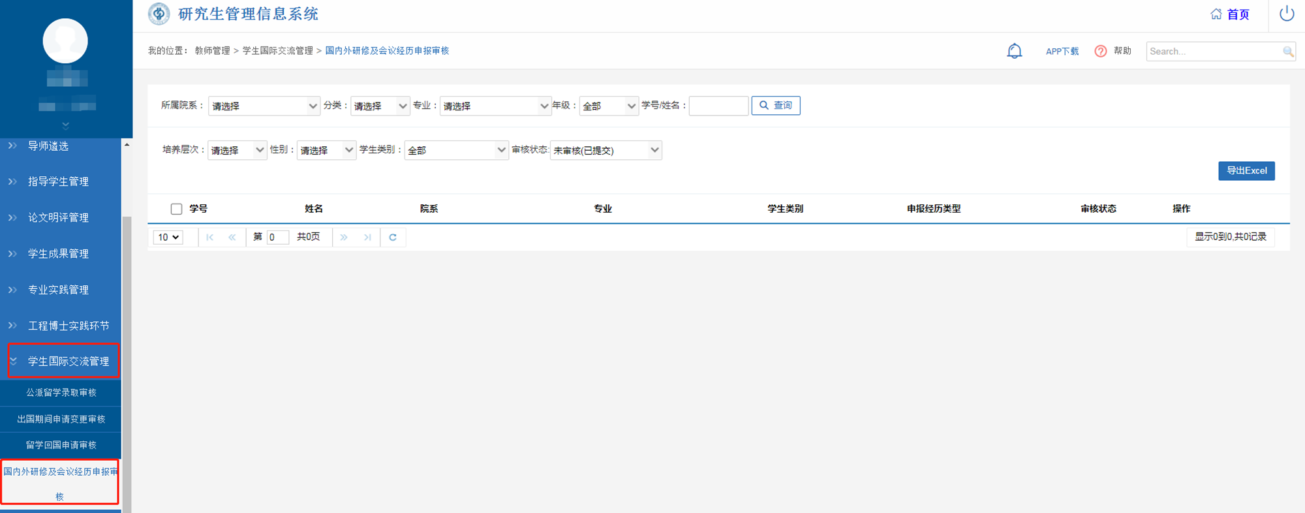This screenshot has width=1305, height=513.
Task: Click the power logout icon
Action: (1286, 14)
